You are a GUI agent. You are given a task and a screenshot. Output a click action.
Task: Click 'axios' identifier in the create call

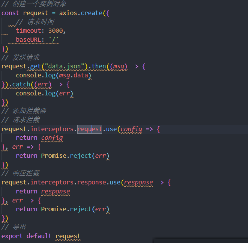click(68, 13)
